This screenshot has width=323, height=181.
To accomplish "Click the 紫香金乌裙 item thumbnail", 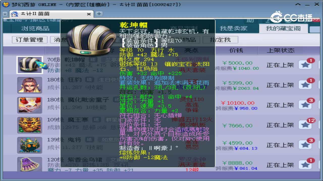I will coord(30,164).
